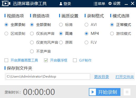Click 打开文件夹 link
Image resolution: width=136 pixels, height=98 pixels.
pyautogui.click(x=125, y=77)
